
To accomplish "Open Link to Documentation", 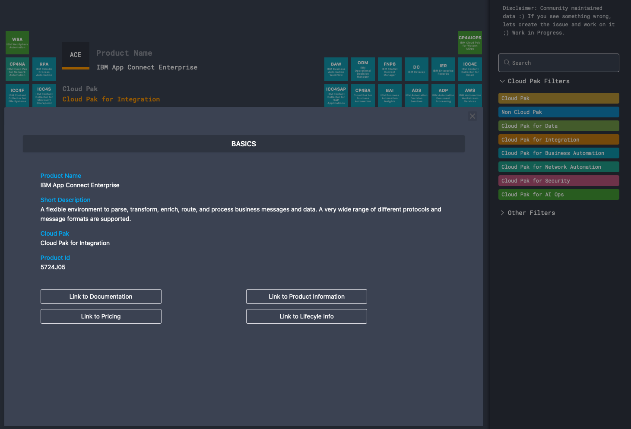I will (101, 297).
